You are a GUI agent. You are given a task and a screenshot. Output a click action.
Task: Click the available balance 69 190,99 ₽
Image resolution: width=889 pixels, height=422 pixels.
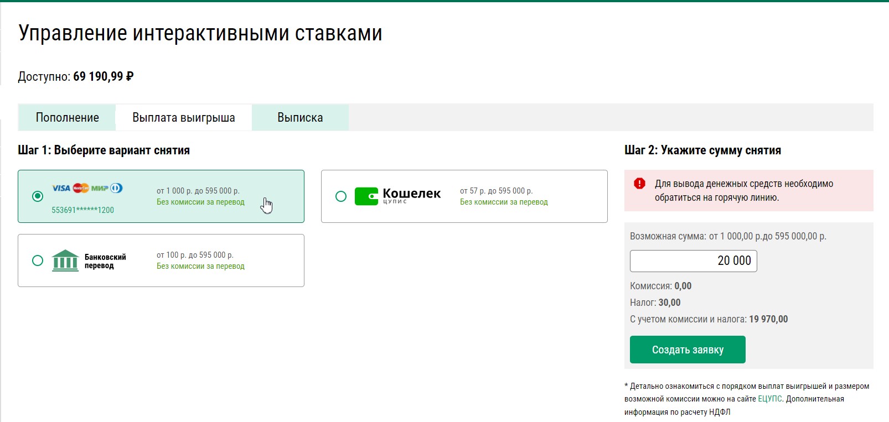104,76
